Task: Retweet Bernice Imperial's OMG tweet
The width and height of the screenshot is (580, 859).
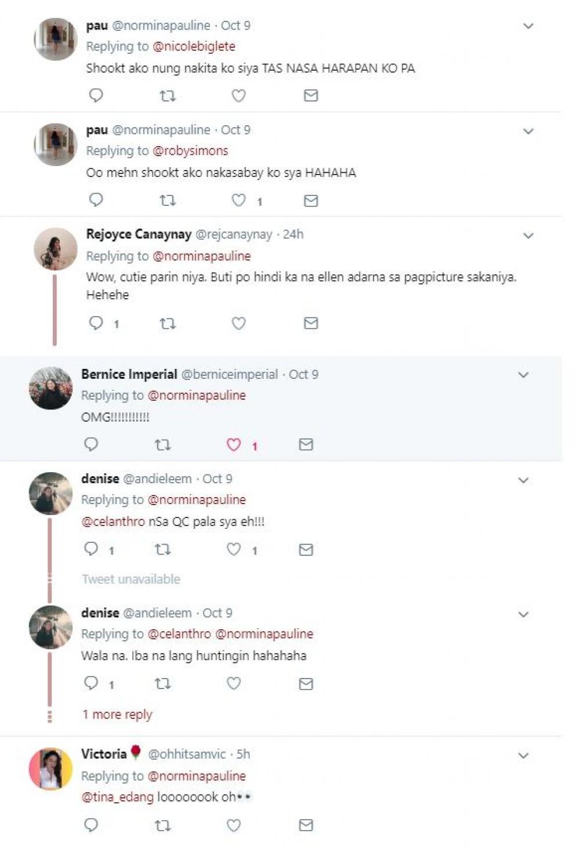Action: [x=163, y=445]
